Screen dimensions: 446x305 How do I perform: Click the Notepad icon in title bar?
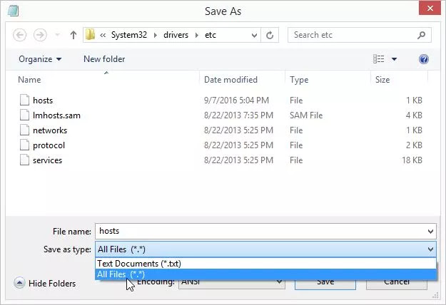tap(14, 11)
